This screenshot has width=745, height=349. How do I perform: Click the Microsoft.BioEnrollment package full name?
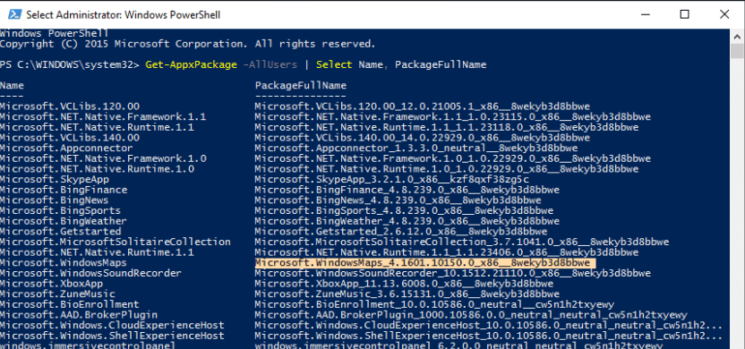click(x=434, y=305)
